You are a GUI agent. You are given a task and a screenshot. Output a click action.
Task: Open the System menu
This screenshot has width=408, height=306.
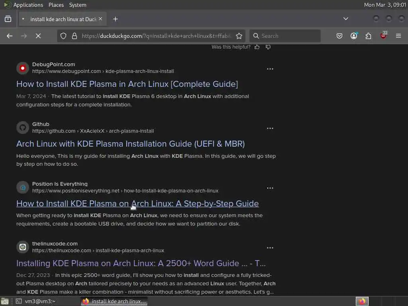pos(78,5)
